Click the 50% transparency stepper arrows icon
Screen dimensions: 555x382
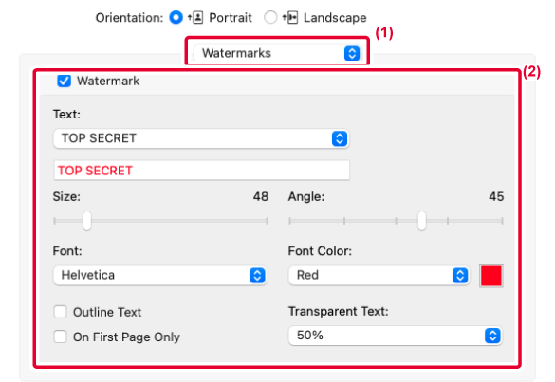coord(492,336)
